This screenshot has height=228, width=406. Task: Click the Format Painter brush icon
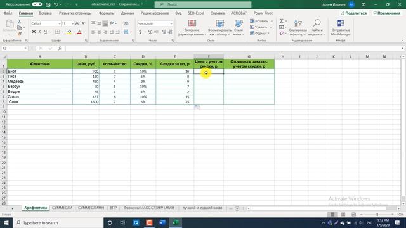(20, 34)
